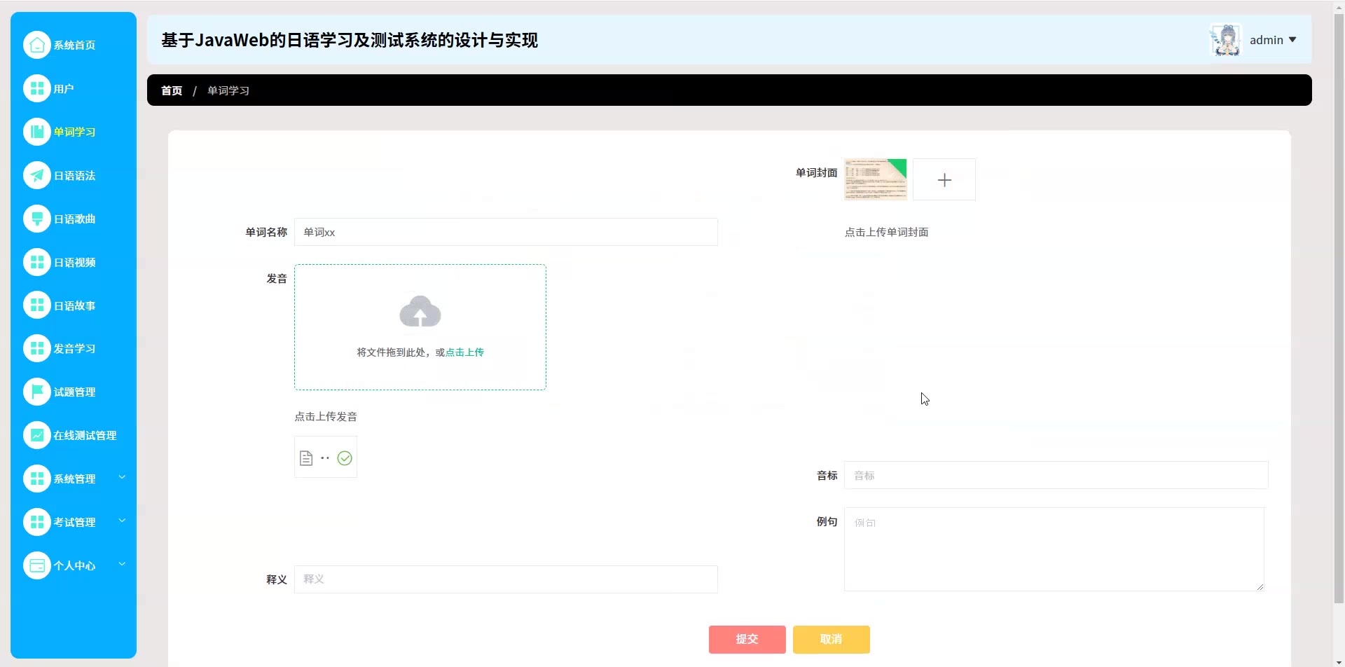Click the system title header text

pos(350,41)
